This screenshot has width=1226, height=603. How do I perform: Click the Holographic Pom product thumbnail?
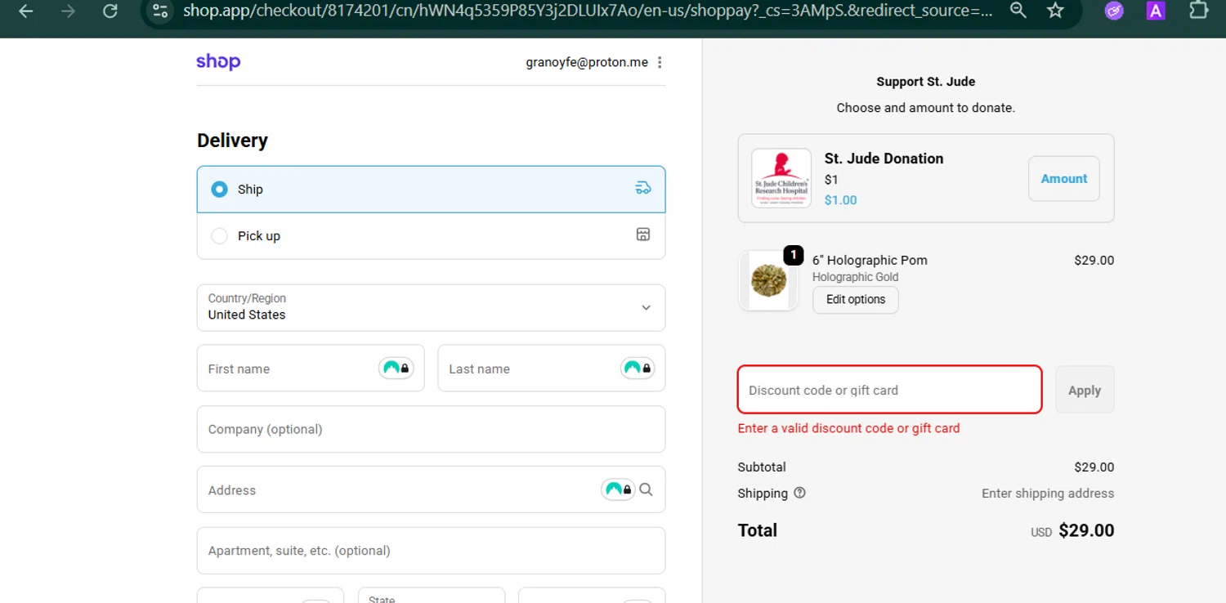pos(768,281)
